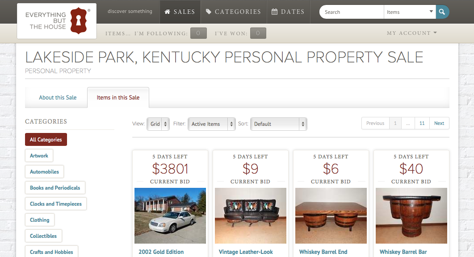Open the items I've Won counter
Viewport: 474px width, 257px height.
pos(258,33)
